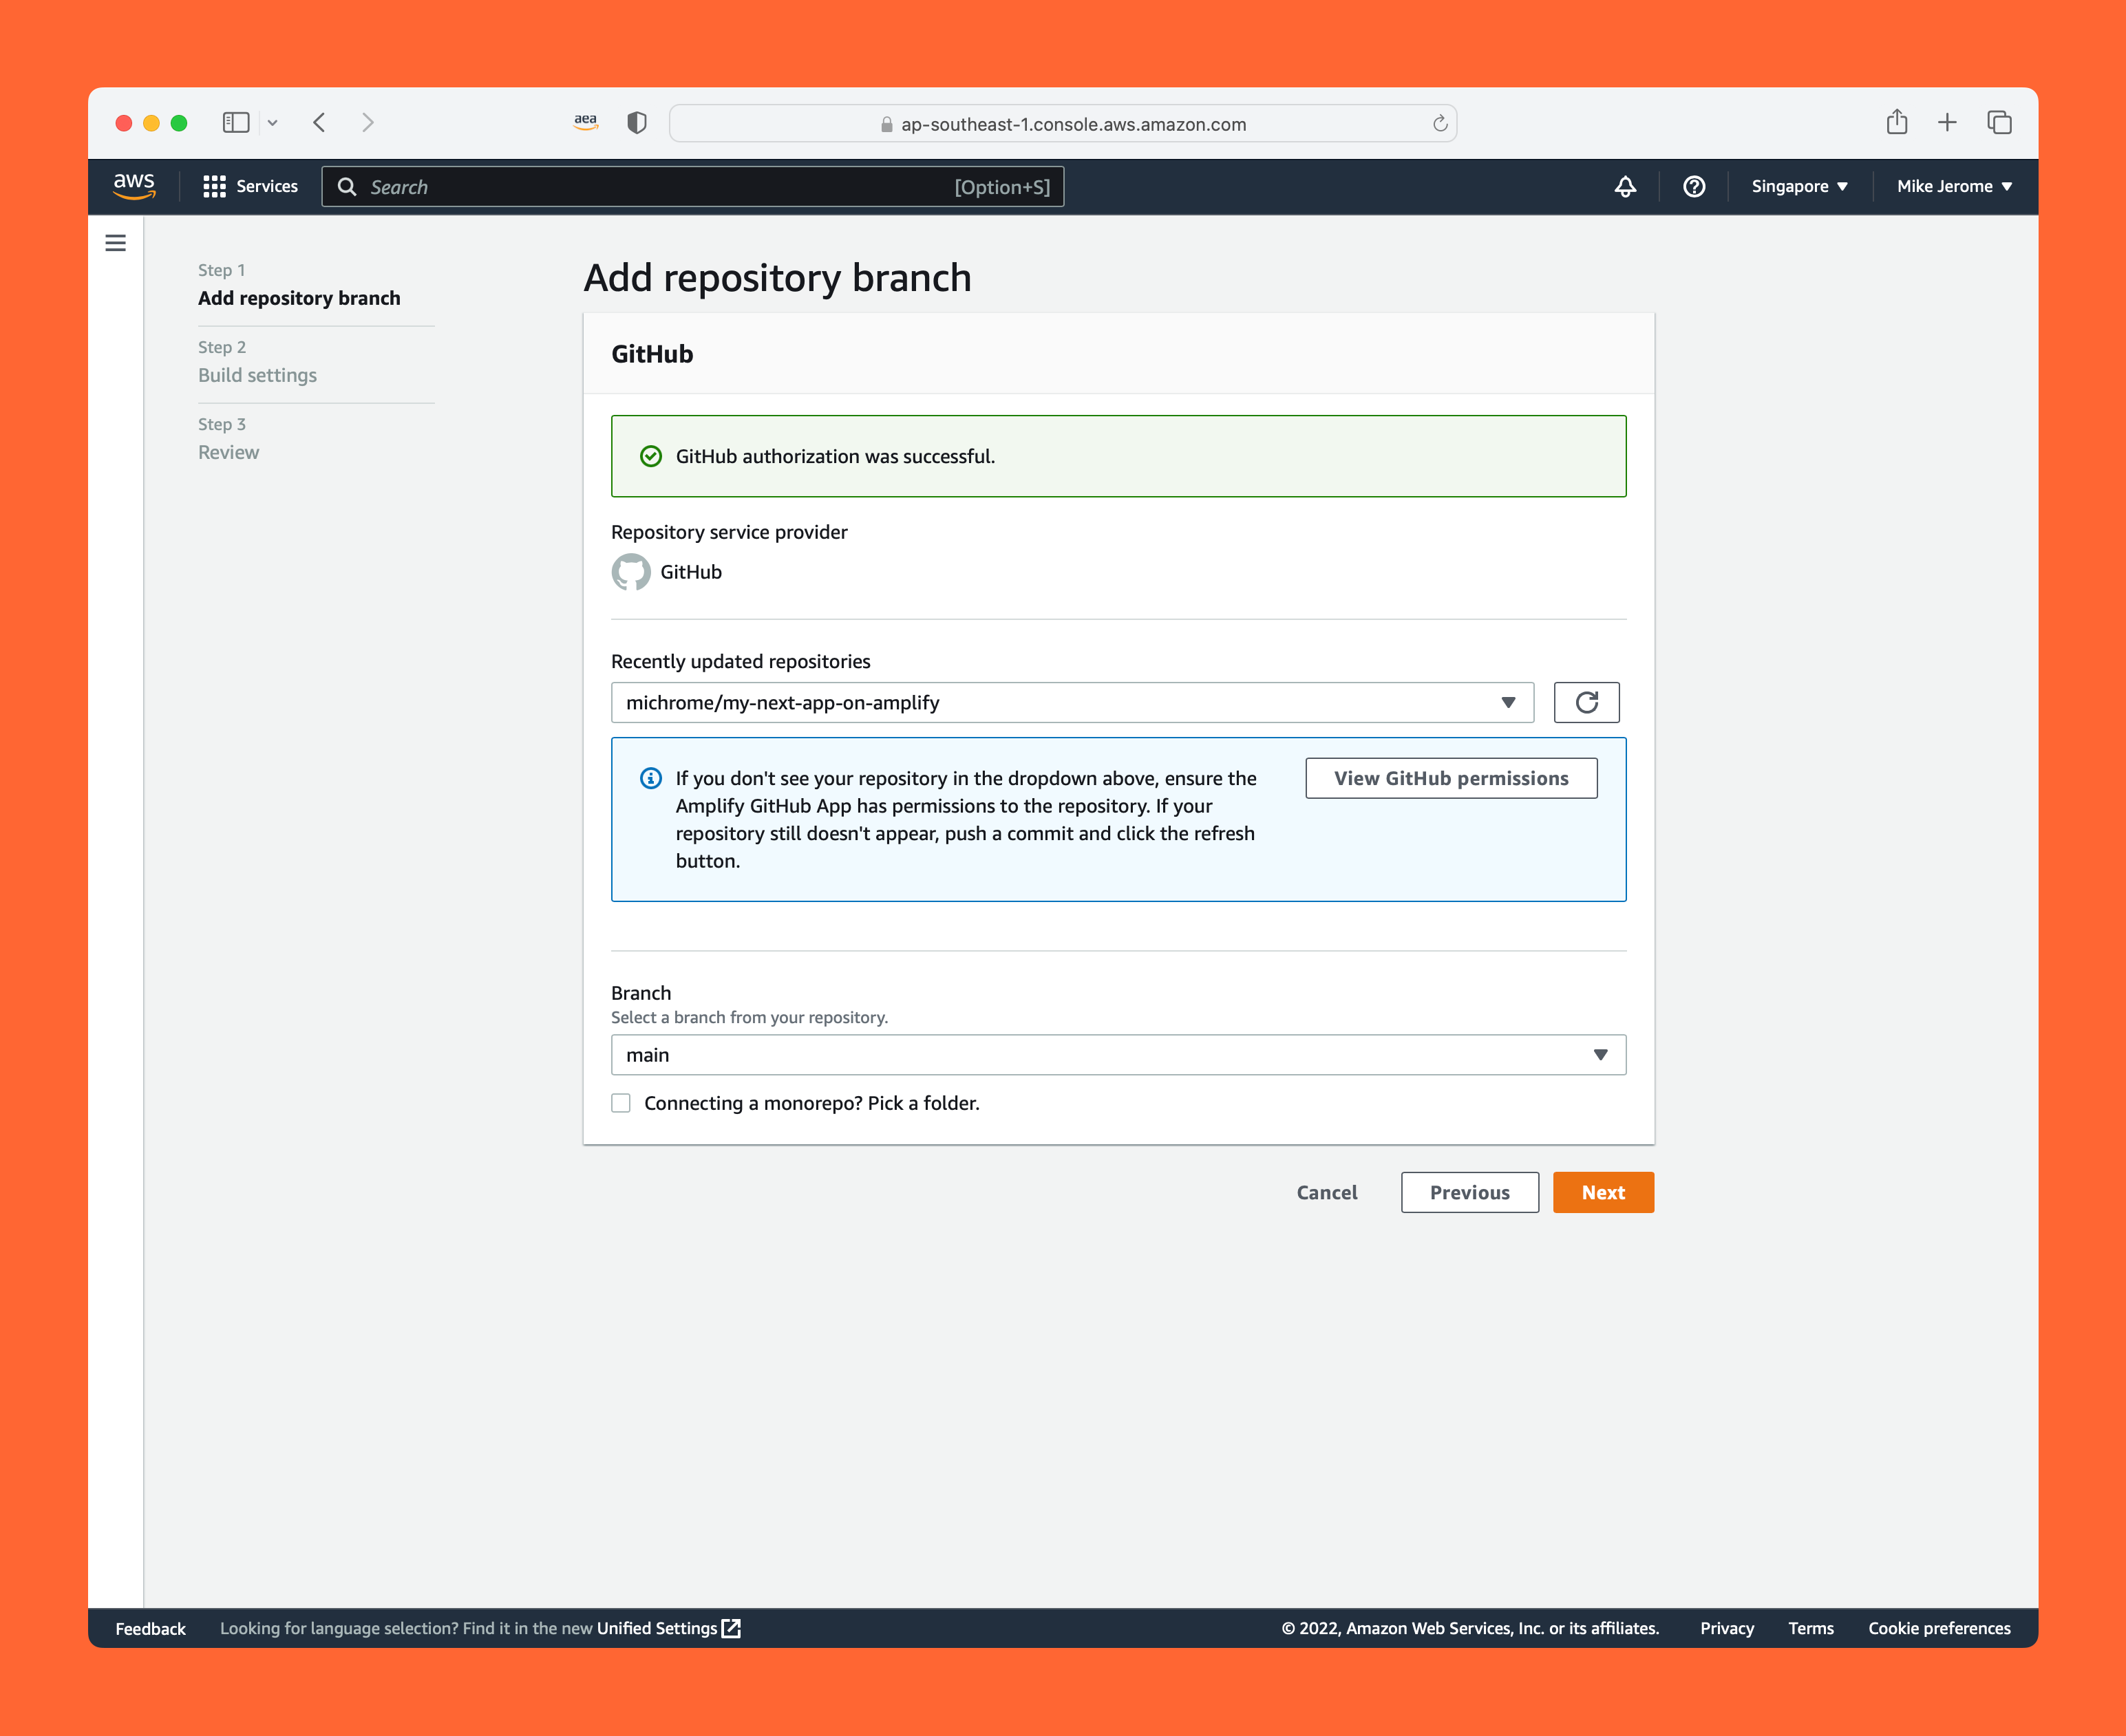
Task: Click the orange Next button
Action: pos(1602,1192)
